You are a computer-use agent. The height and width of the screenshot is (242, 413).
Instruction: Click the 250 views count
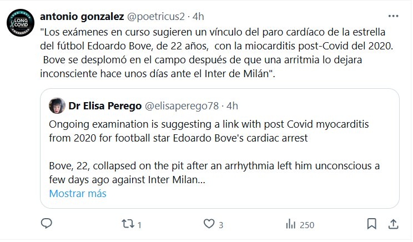pyautogui.click(x=306, y=225)
